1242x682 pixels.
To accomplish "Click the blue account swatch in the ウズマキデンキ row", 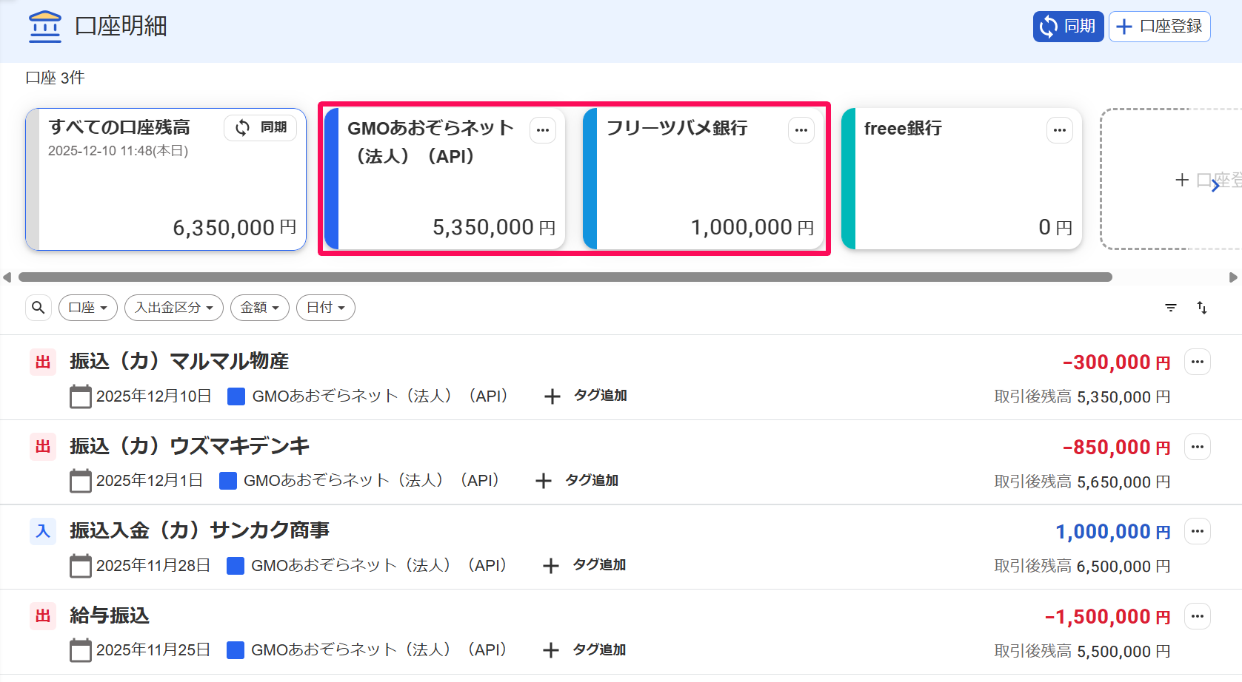I will 228,481.
